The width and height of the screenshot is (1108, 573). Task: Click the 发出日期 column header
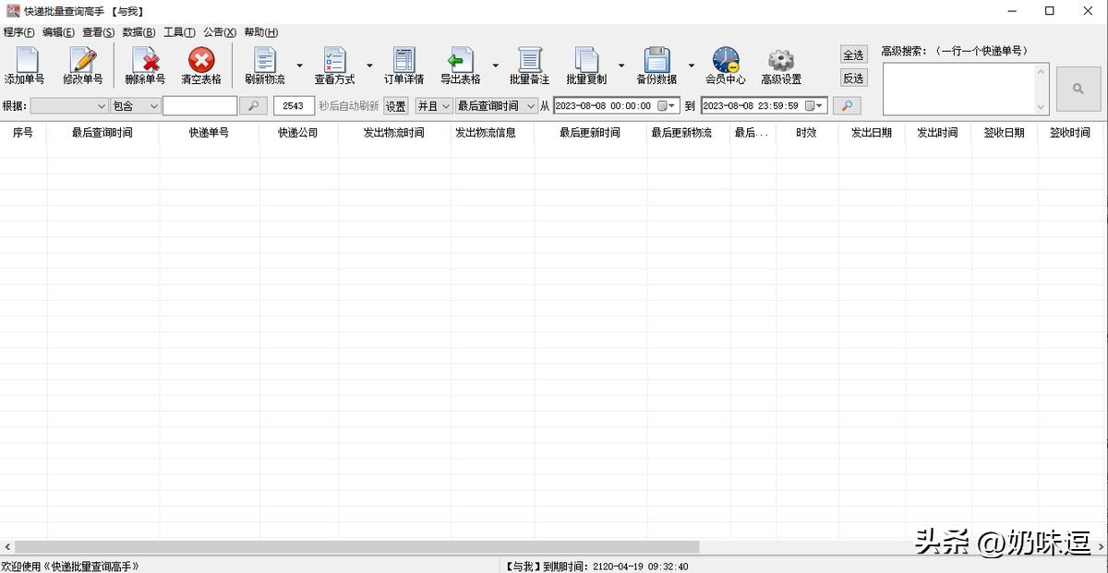[x=872, y=133]
